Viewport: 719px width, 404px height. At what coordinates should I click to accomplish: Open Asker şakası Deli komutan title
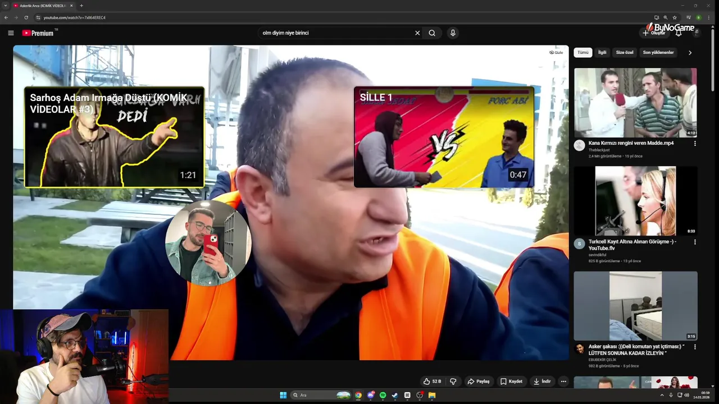[636, 350]
